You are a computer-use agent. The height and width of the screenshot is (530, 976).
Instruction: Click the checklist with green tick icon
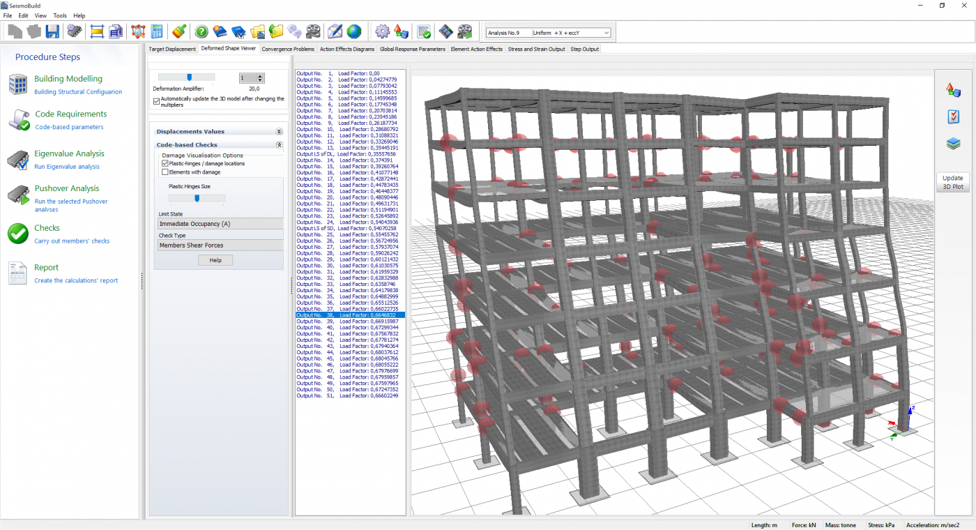[x=423, y=31]
